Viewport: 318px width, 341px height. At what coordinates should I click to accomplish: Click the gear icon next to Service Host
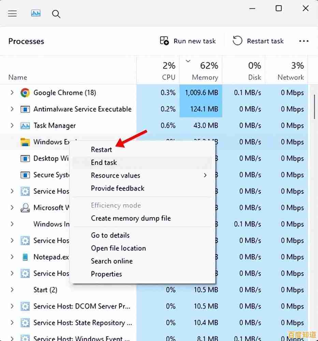pyautogui.click(x=25, y=191)
